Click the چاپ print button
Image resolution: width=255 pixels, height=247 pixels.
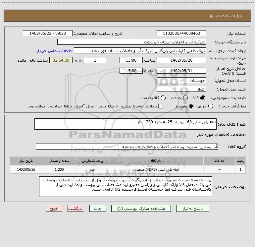coord(98,209)
